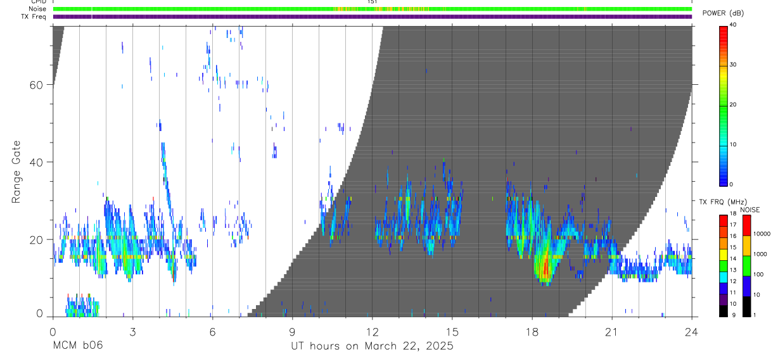Click the 10000 label on the NOISE legend
The height and width of the screenshot is (359, 778).
click(x=763, y=234)
